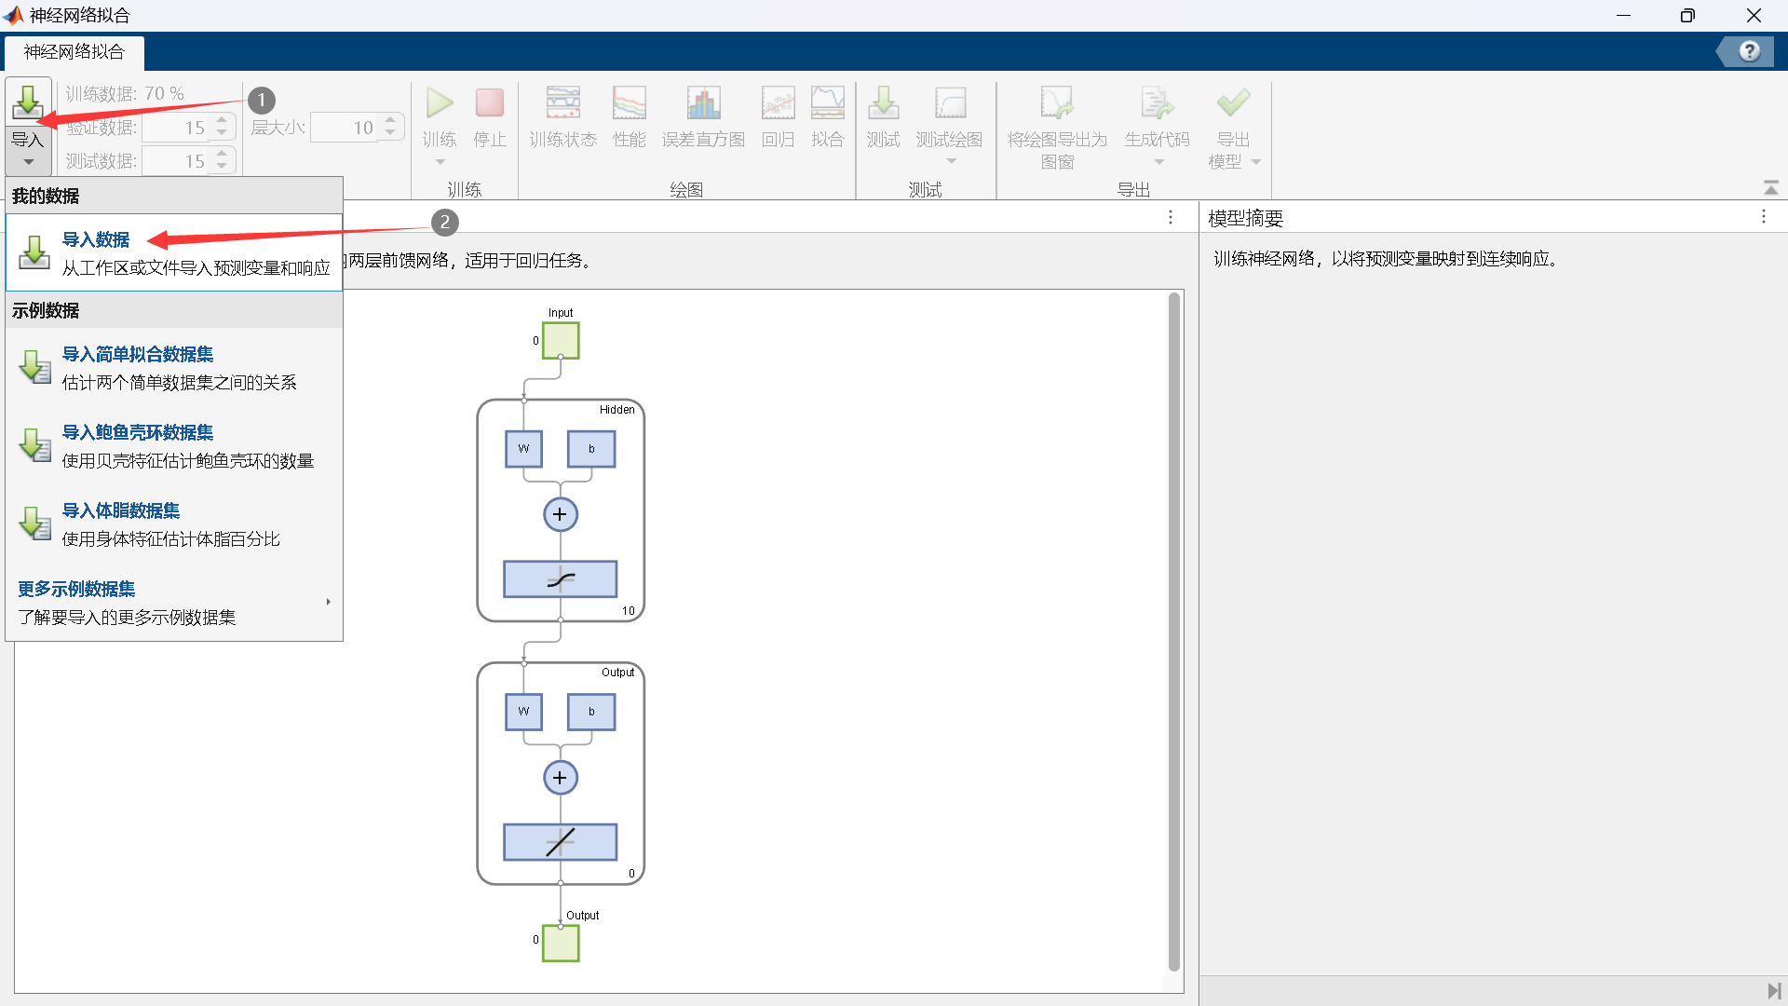The height and width of the screenshot is (1006, 1788).
Task: Increase layer size stepper
Action: pyautogui.click(x=391, y=121)
